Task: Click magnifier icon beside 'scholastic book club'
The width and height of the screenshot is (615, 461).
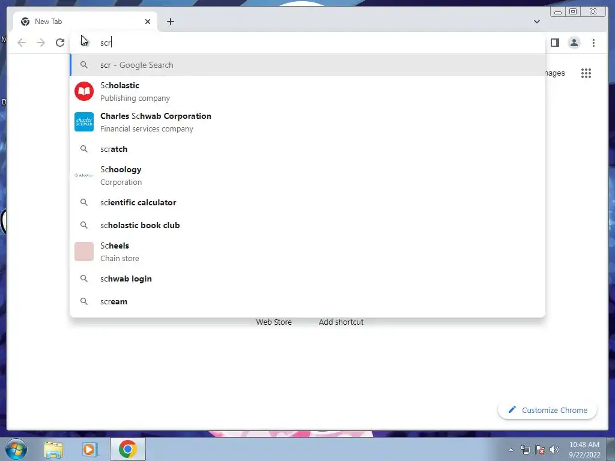Action: tap(84, 225)
